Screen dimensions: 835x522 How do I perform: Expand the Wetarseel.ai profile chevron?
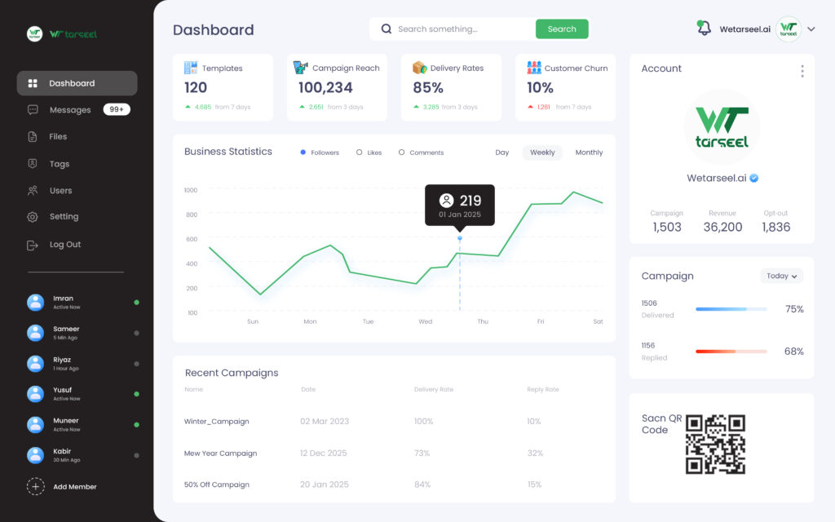point(811,29)
